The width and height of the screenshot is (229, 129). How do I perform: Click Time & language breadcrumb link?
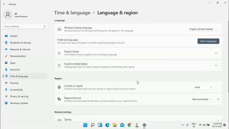(x=72, y=13)
